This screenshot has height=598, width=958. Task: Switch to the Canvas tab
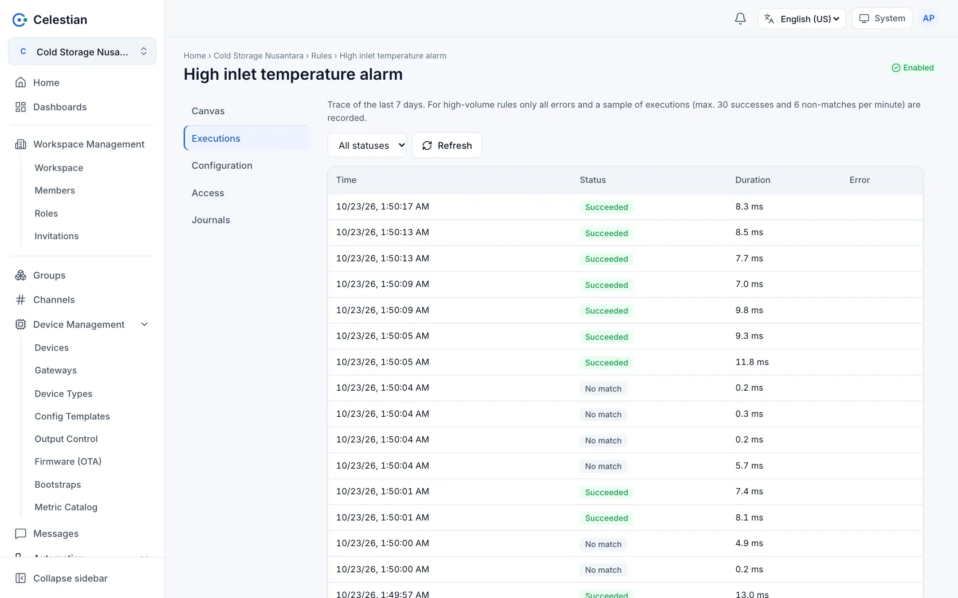[247, 111]
